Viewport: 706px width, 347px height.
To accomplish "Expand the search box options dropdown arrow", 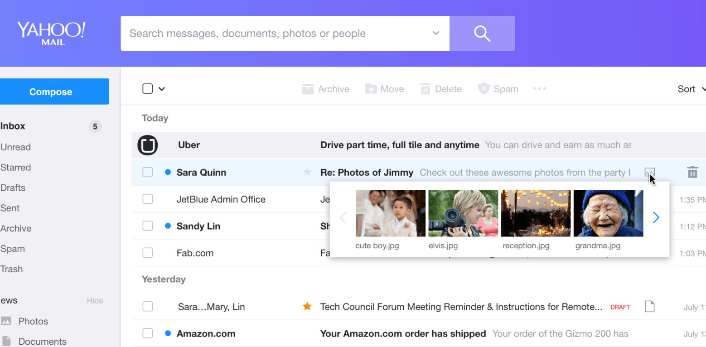I will [x=435, y=34].
